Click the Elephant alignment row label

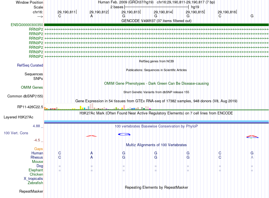tap(36, 170)
